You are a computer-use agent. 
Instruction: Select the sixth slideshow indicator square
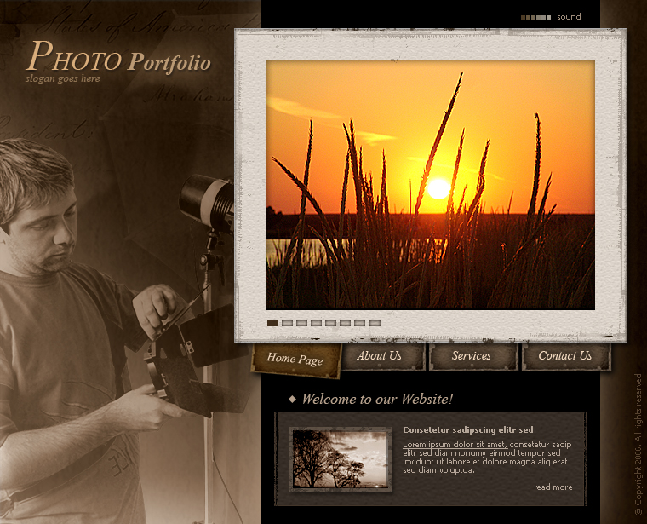pos(345,323)
